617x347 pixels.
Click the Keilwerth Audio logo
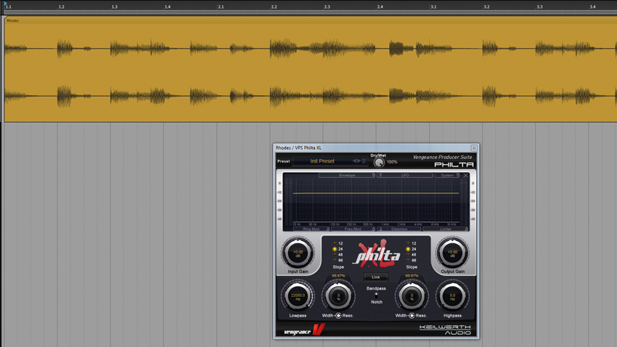(x=445, y=330)
